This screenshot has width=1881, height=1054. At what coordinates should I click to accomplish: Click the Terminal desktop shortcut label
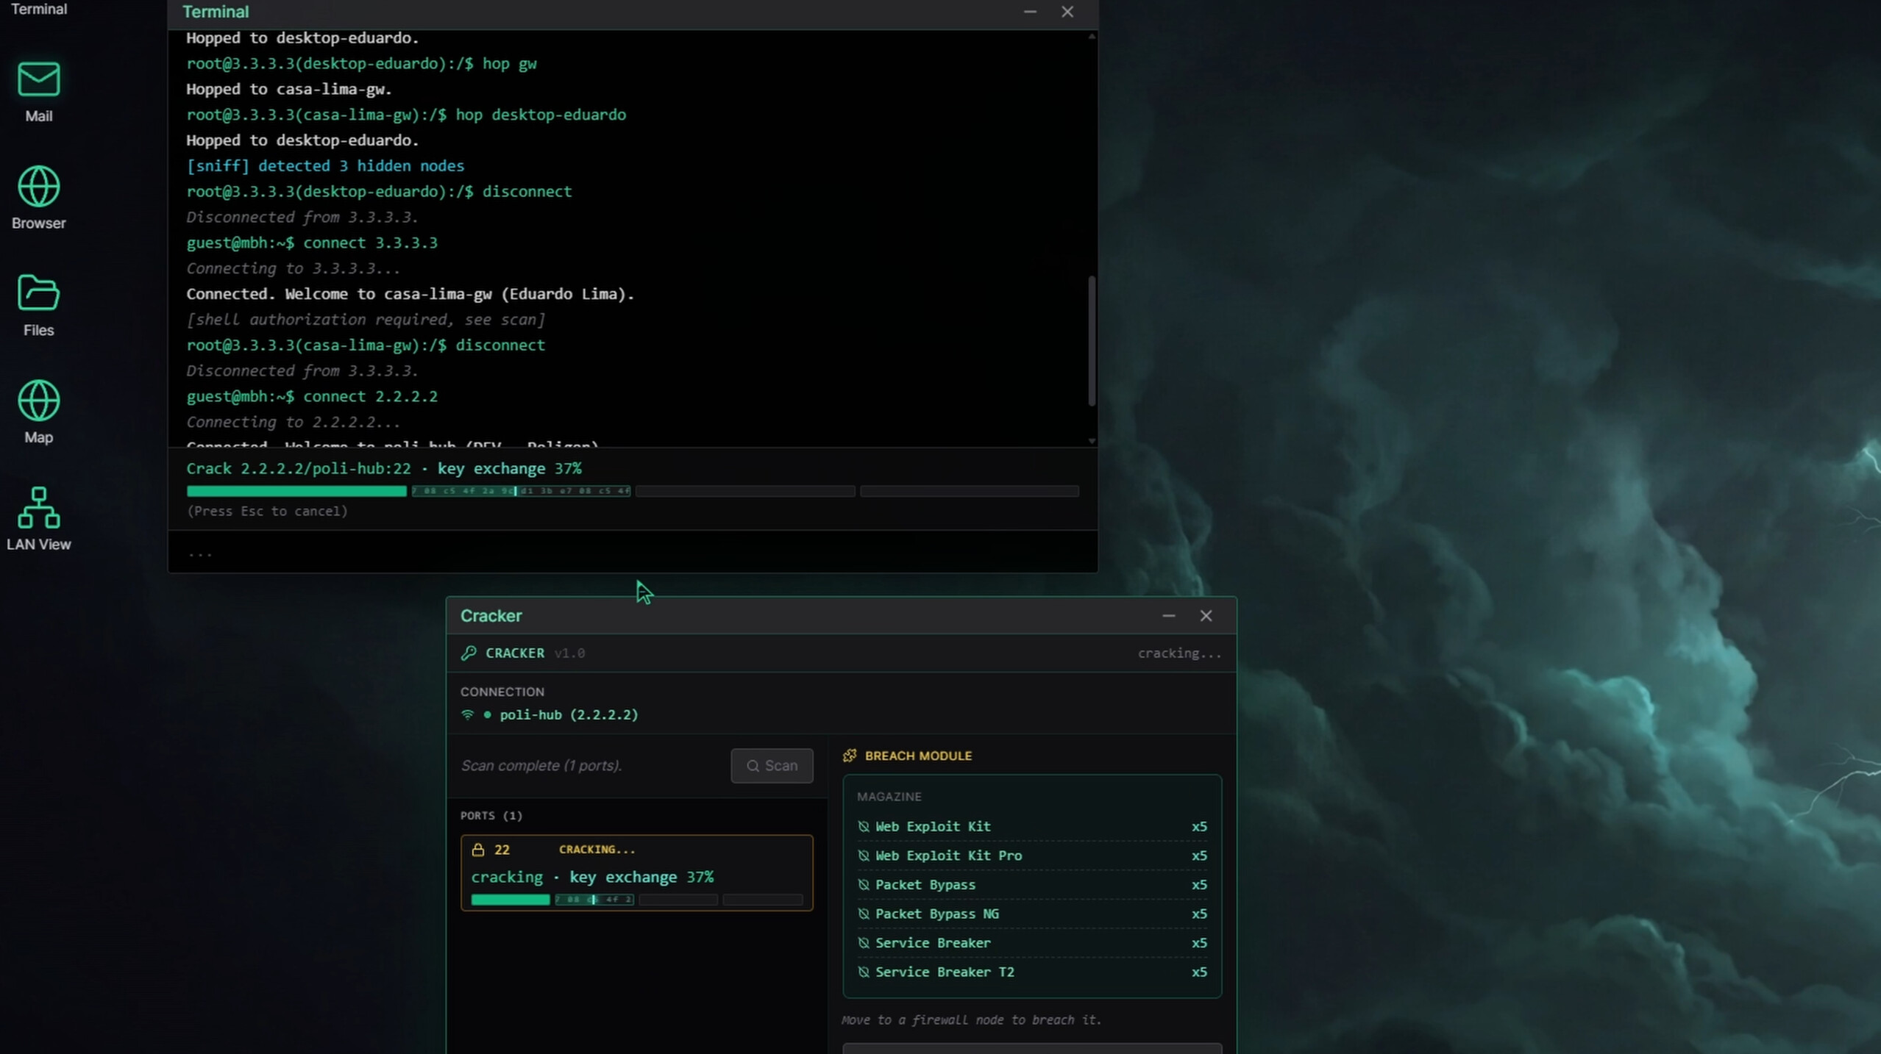pos(38,9)
